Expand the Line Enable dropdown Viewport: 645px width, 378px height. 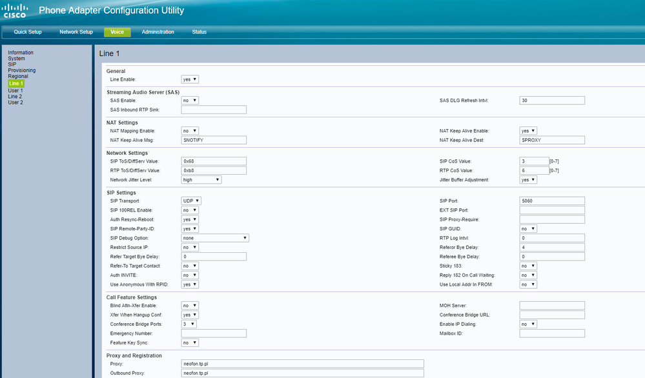click(x=190, y=79)
